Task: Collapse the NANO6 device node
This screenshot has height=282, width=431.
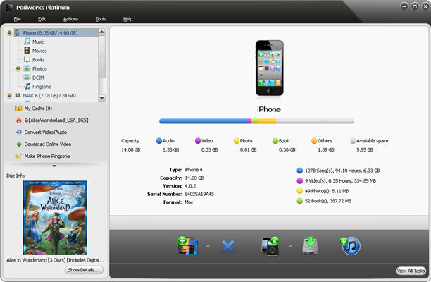Action: pyautogui.click(x=10, y=95)
